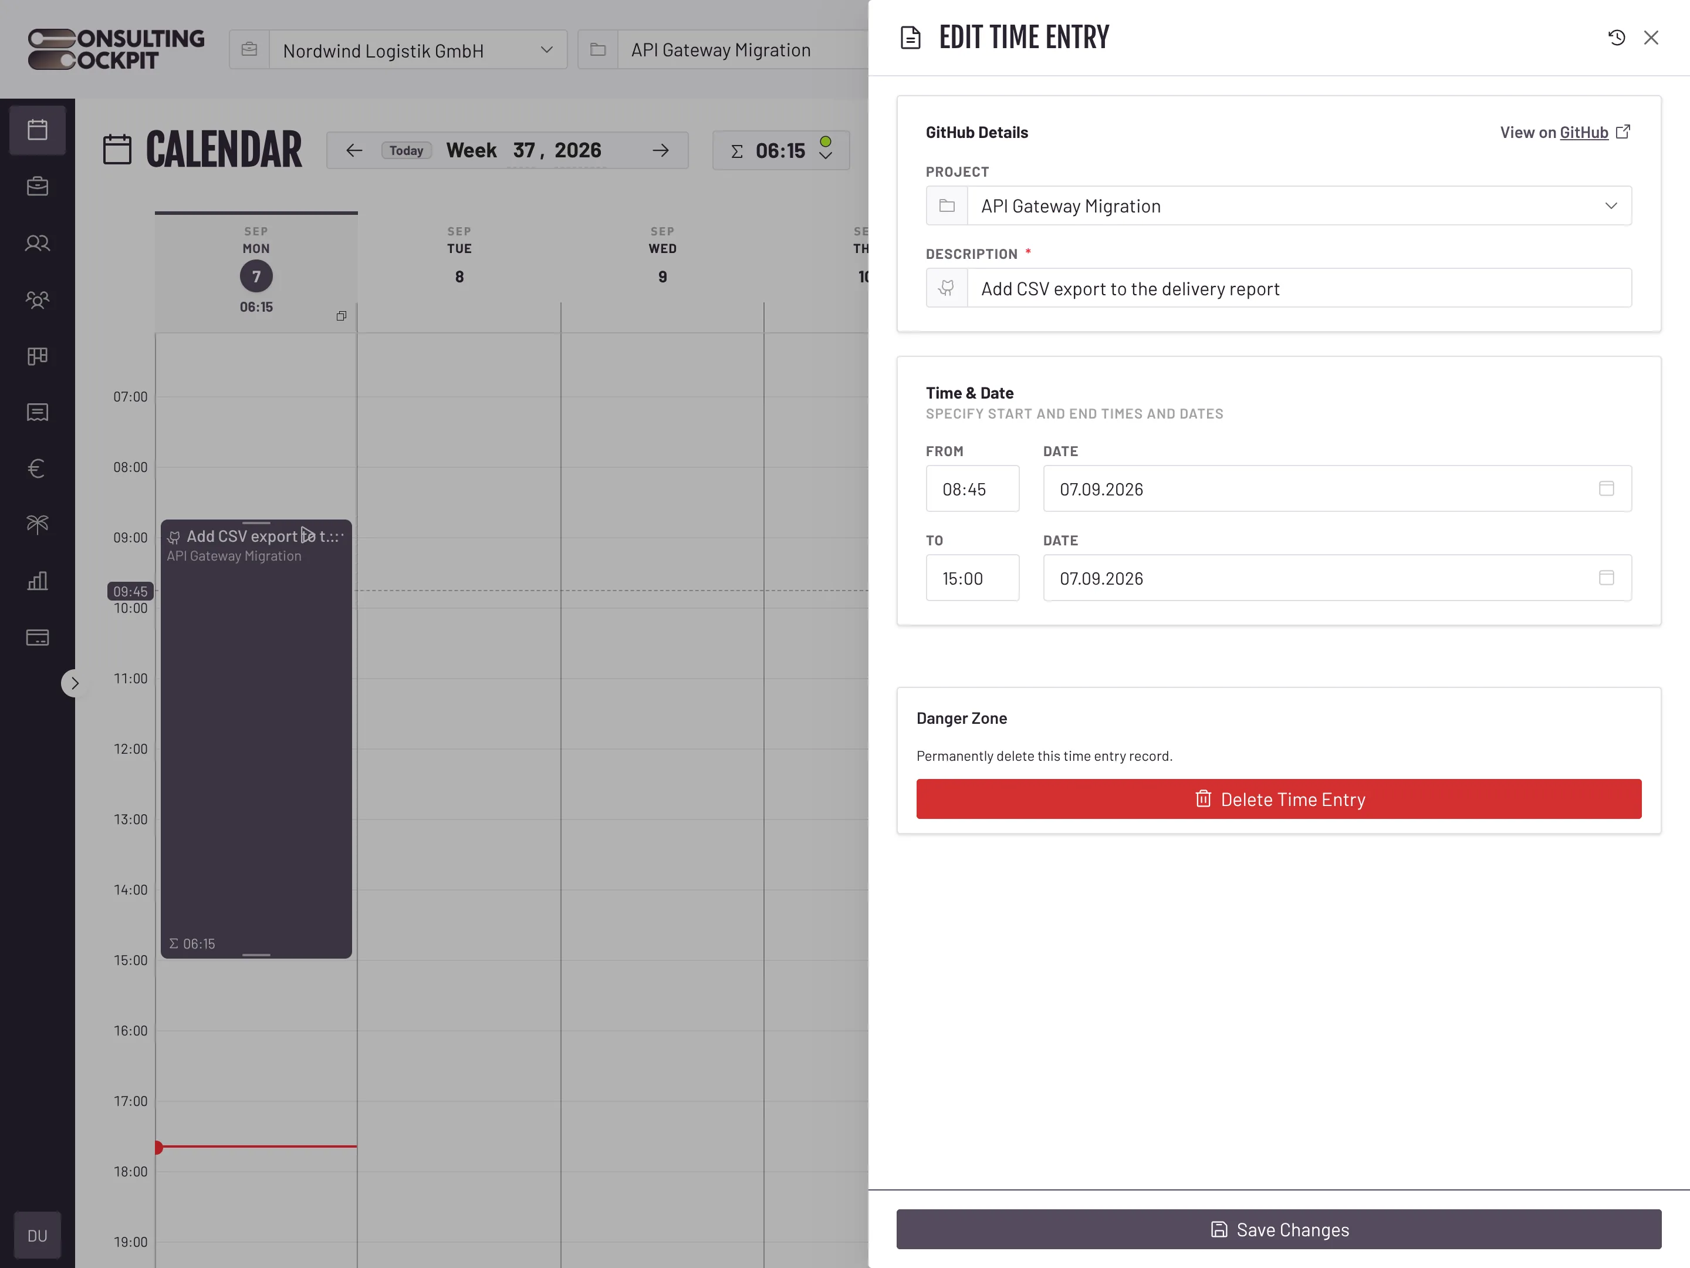Open the bar chart reports sidebar icon
The width and height of the screenshot is (1690, 1268).
point(38,581)
